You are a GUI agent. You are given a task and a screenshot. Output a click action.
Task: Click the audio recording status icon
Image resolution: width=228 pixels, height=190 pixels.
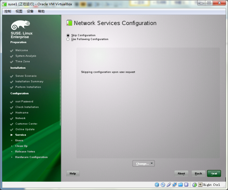(x=169, y=185)
